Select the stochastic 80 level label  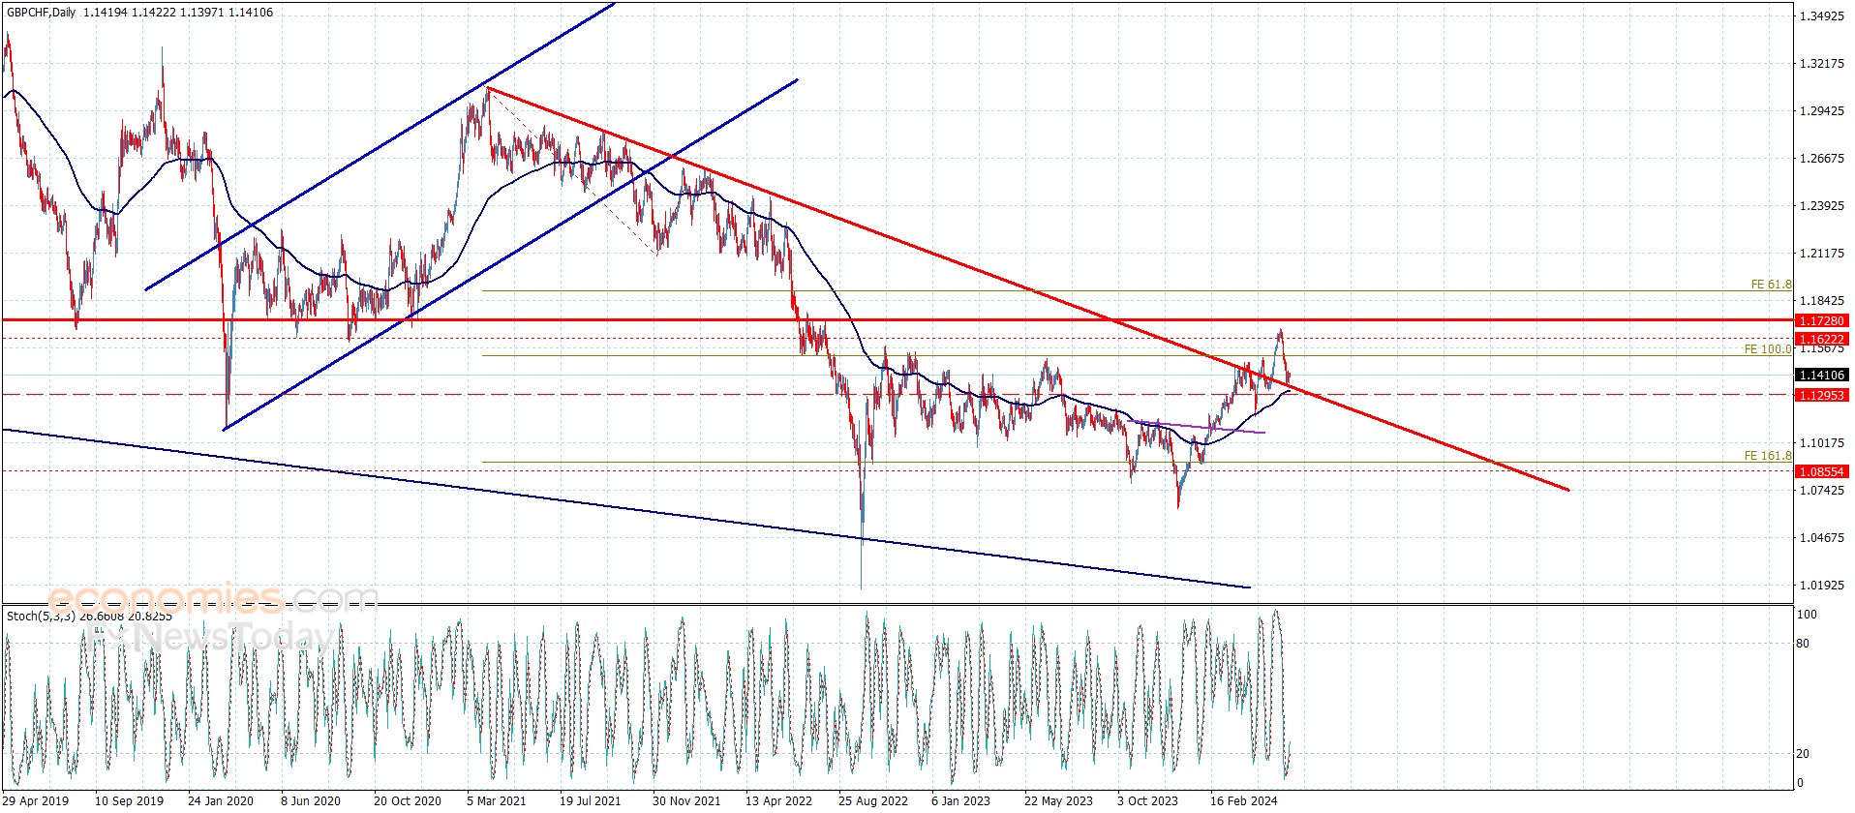[x=1803, y=644]
